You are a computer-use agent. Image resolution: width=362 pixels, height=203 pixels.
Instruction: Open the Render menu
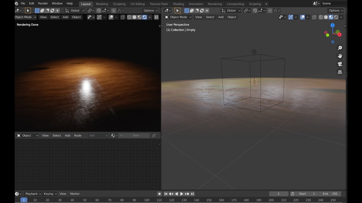click(43, 3)
